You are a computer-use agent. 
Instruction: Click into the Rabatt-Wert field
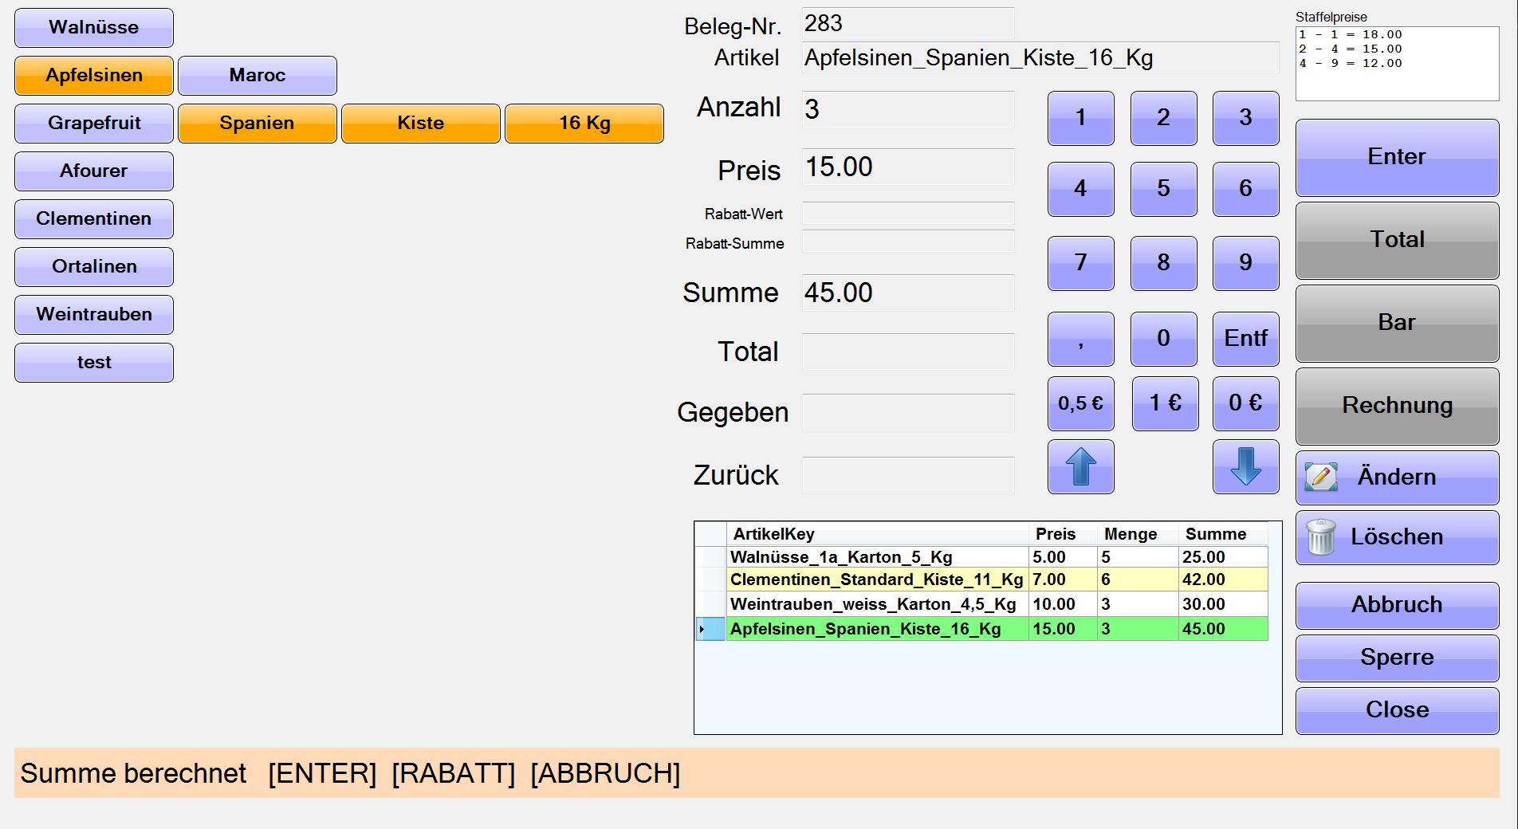908,214
